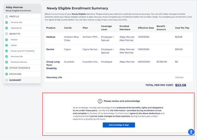Click the Profile person icon
The image size is (197, 140).
coord(7,16)
